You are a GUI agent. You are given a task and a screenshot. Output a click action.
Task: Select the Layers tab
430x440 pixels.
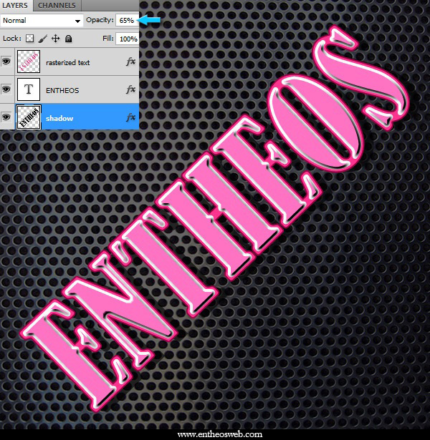[x=15, y=5]
